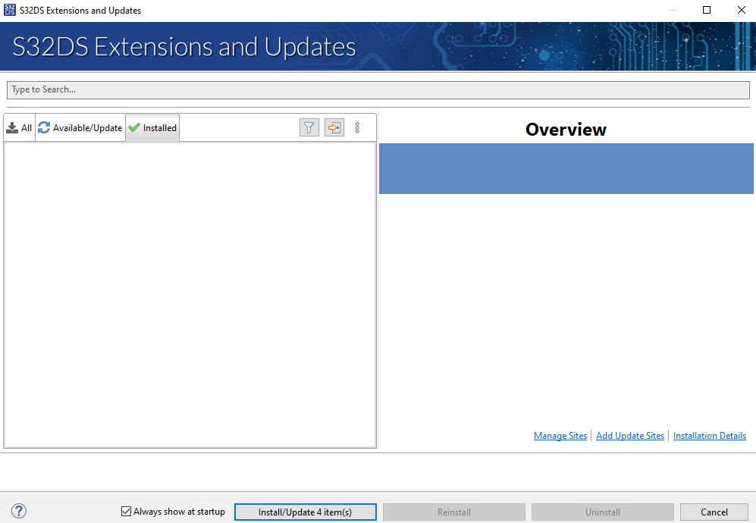Click the refresh icon on Available/Update tab

pyautogui.click(x=43, y=127)
